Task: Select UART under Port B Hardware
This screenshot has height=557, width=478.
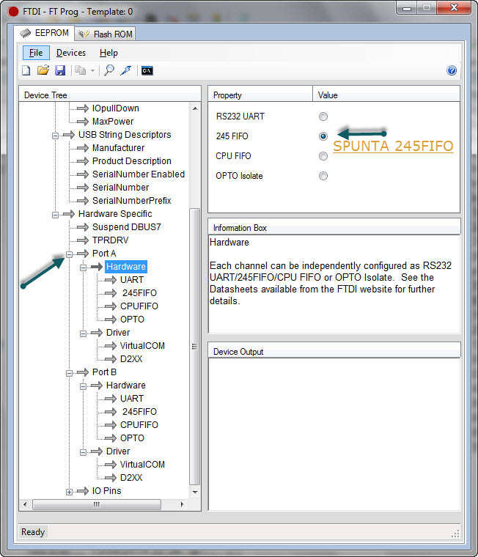Action: click(132, 398)
